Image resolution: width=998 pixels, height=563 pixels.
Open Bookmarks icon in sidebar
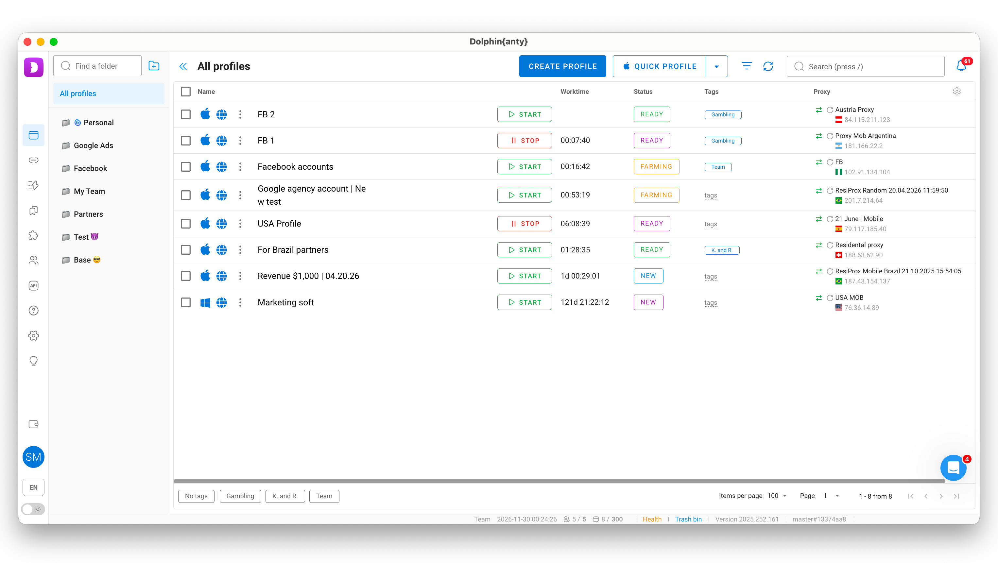click(x=33, y=211)
